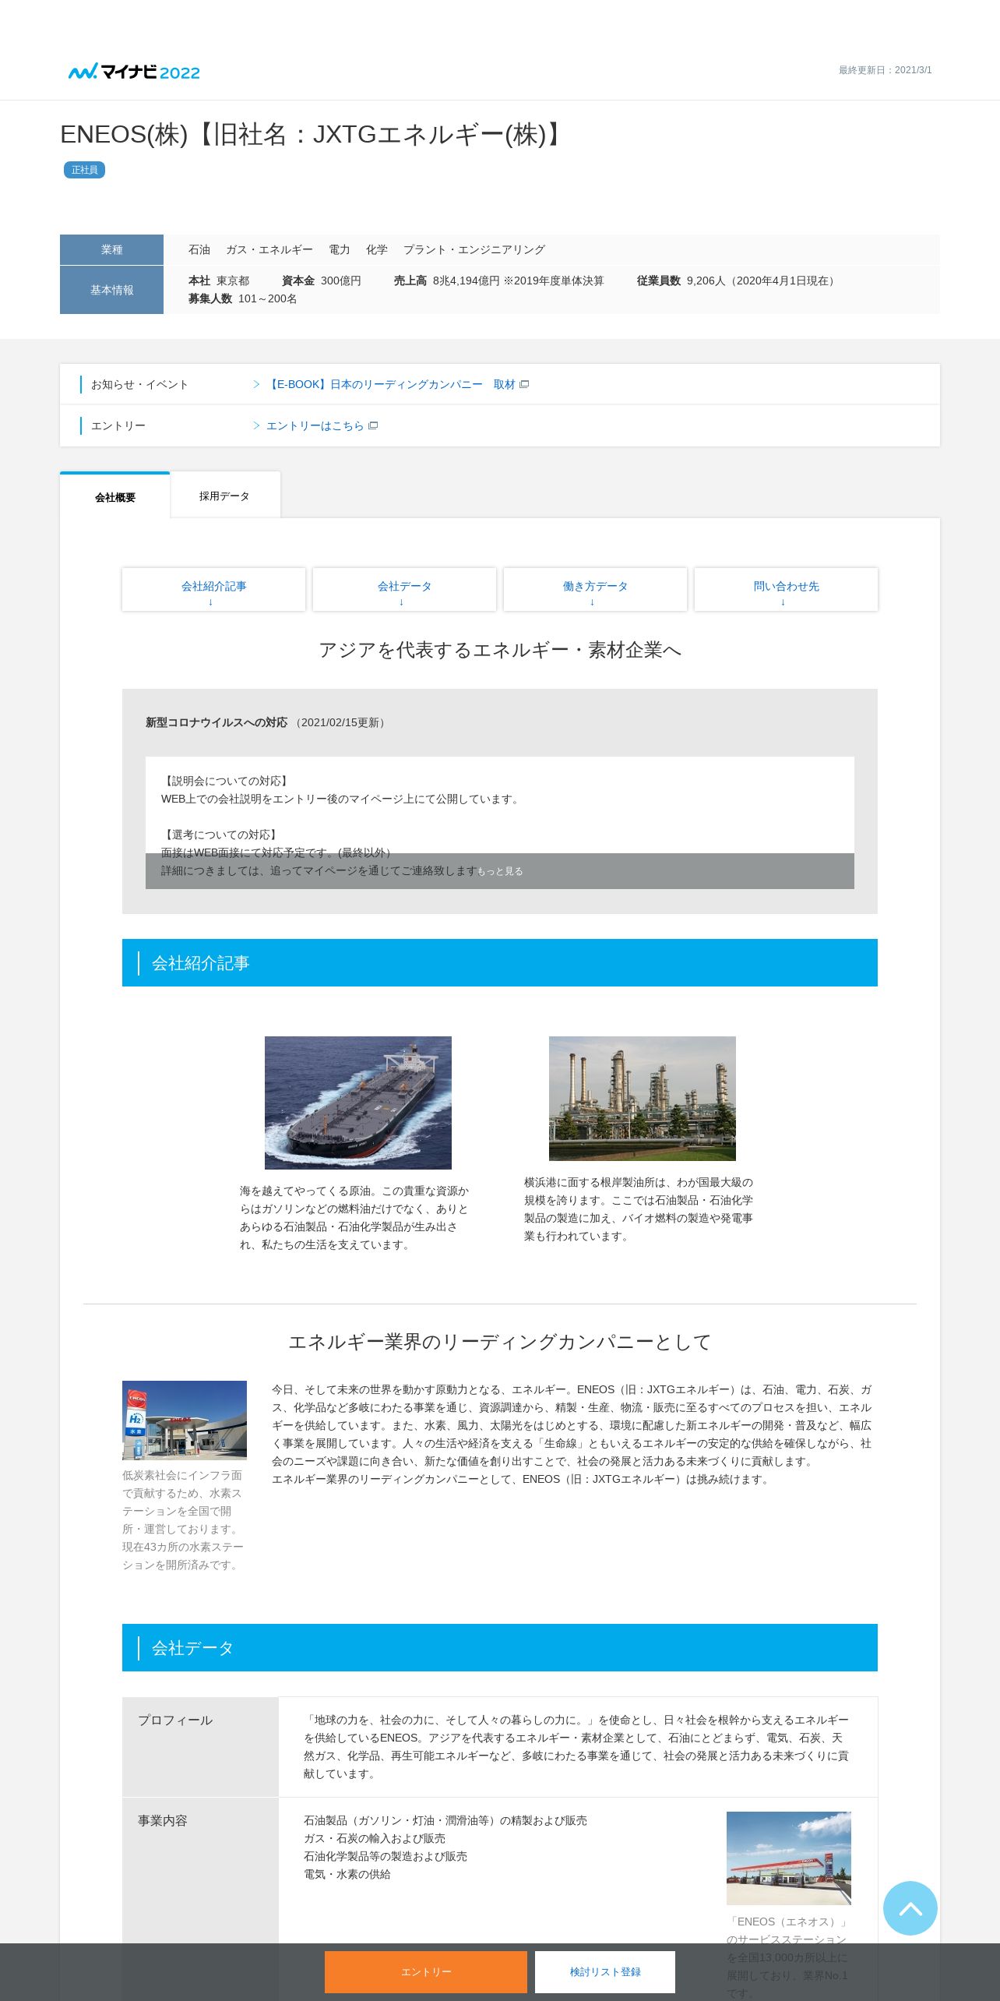The height and width of the screenshot is (2001, 1000).
Task: Open the ENEOS service station photo
Action: (789, 1858)
